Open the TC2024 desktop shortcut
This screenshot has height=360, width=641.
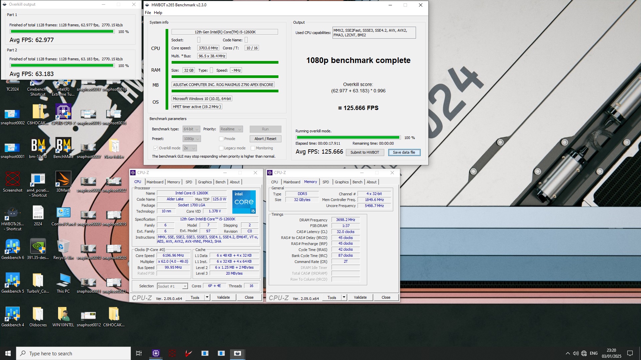12,86
